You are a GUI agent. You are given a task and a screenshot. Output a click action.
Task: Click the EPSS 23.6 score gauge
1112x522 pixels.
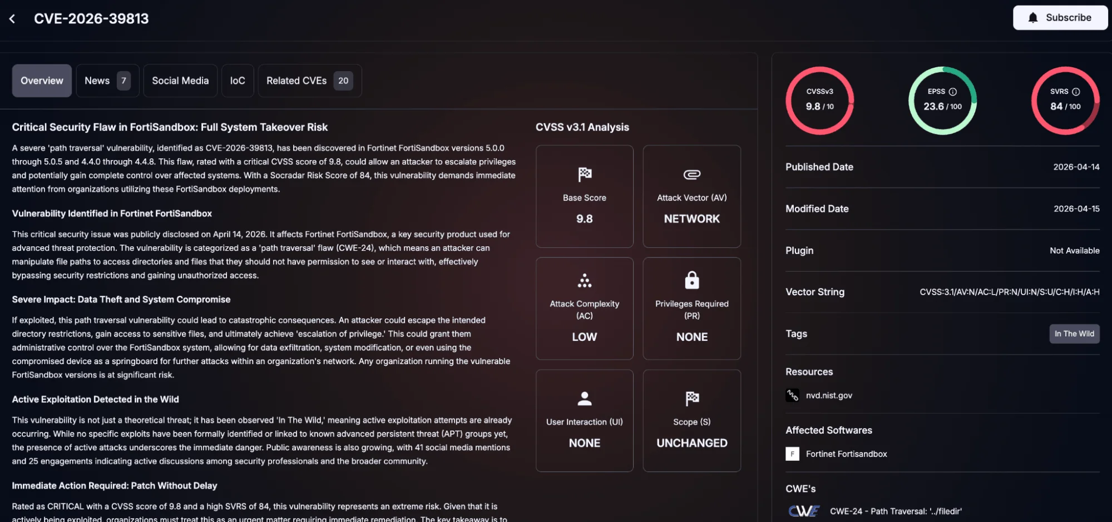[x=942, y=100]
